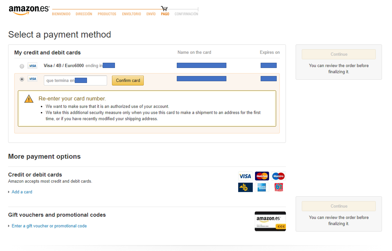This screenshot has width=392, height=251.
Task: Go to the ENVÍO checkout step
Action: point(151,14)
